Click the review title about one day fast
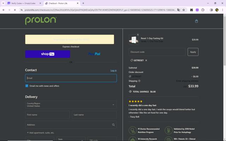This screenshot has height=141, width=226. [x=142, y=105]
